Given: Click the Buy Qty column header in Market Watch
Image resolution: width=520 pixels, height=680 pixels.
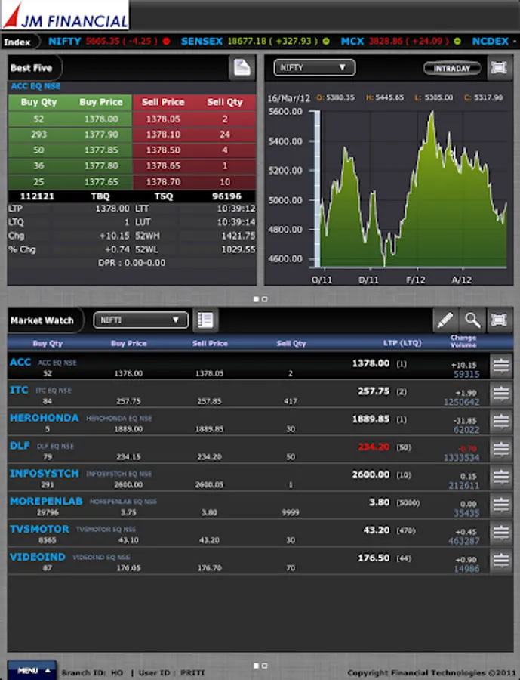Looking at the screenshot, I should (x=48, y=343).
